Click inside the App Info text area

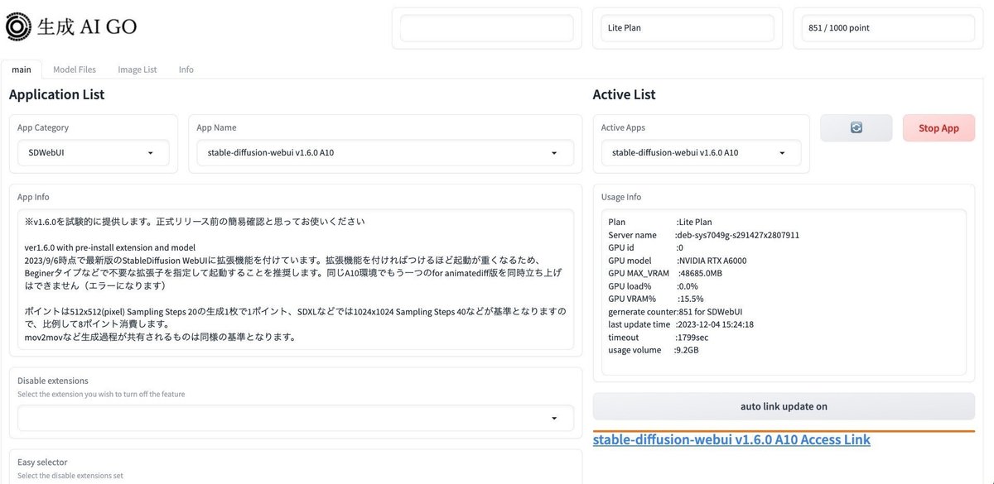tap(296, 279)
